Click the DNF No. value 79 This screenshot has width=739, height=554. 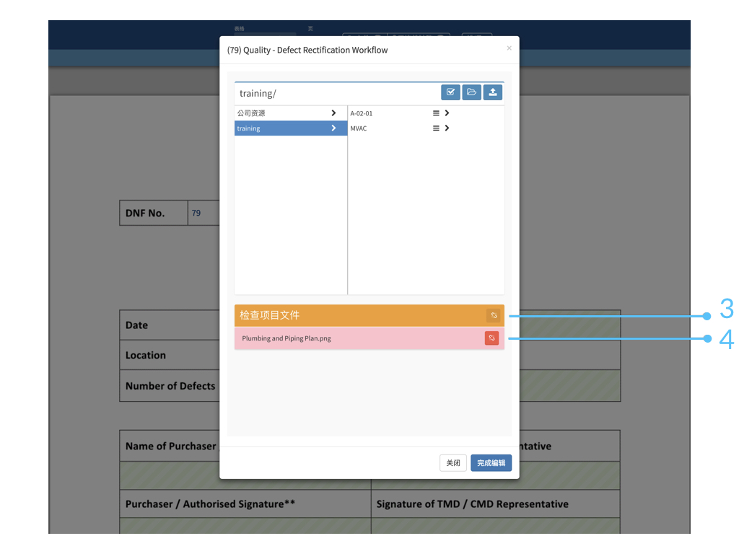pyautogui.click(x=196, y=213)
